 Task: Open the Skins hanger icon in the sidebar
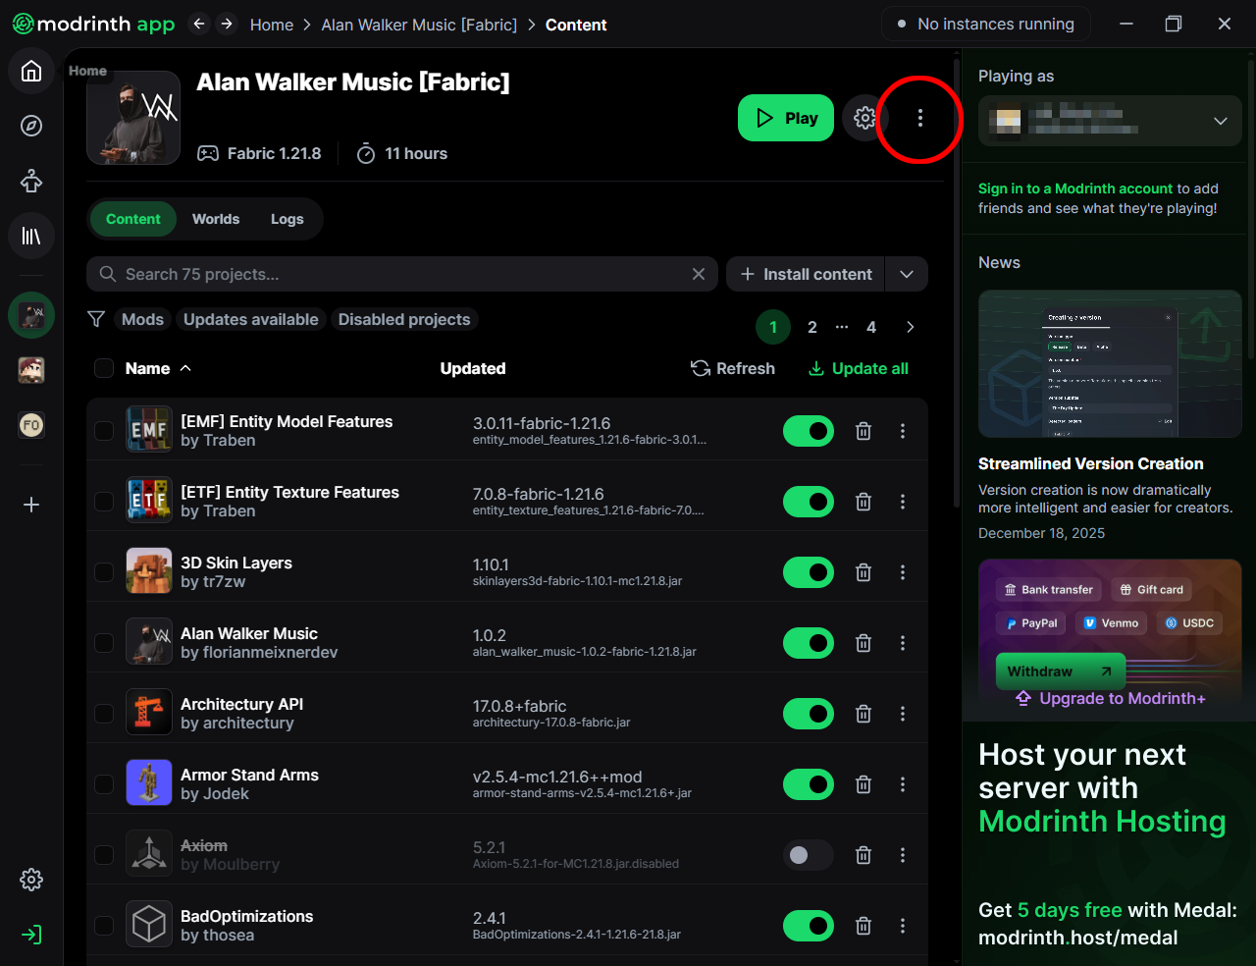[x=31, y=181]
